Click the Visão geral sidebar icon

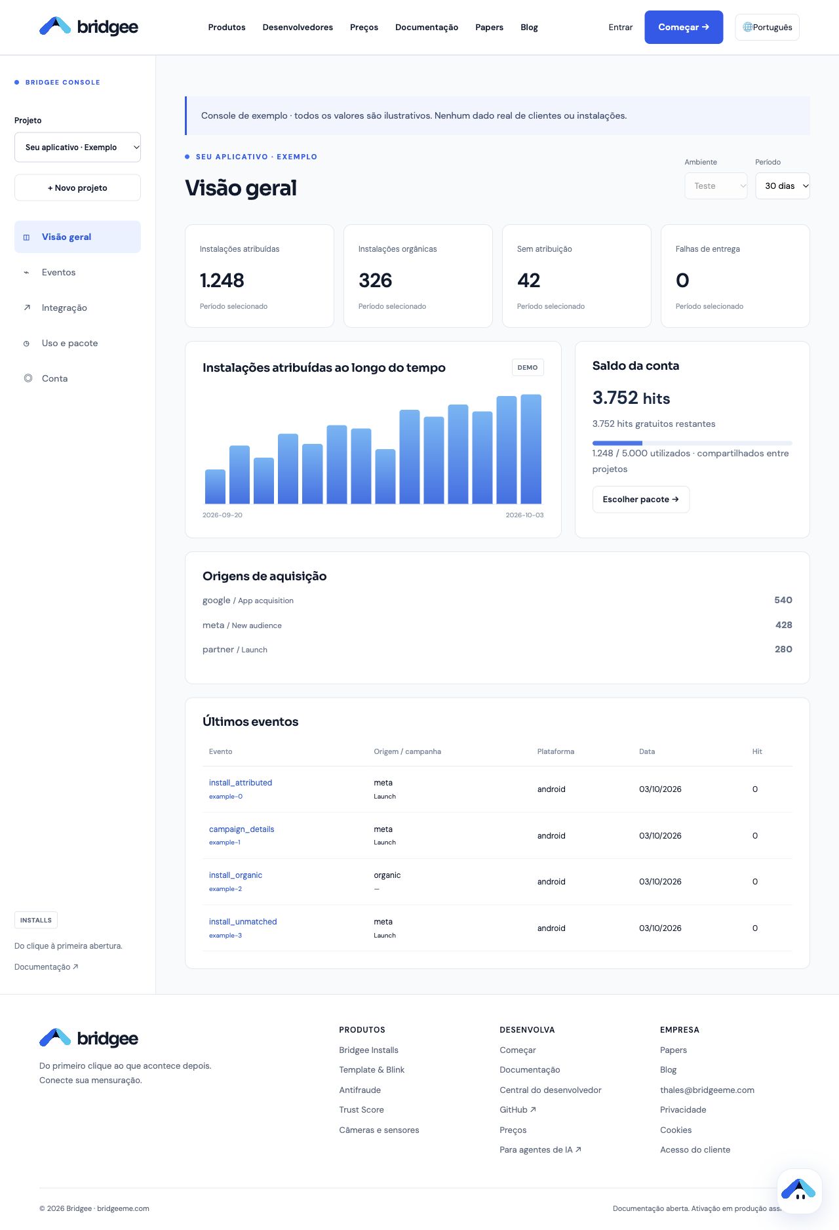(27, 237)
